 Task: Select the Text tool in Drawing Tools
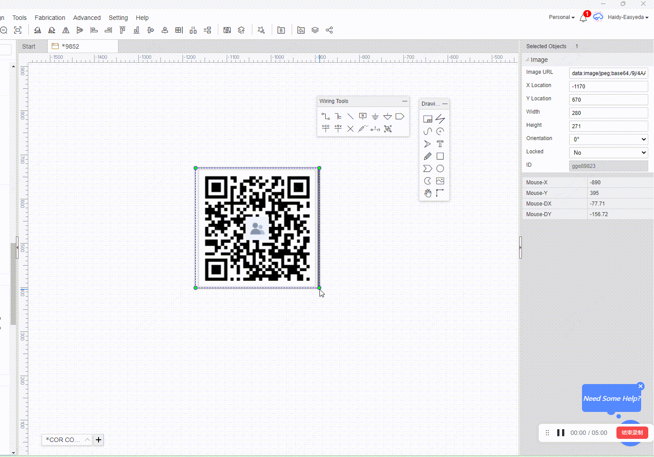(440, 144)
